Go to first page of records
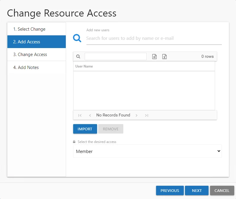This screenshot has width=236, height=199. coord(80,115)
